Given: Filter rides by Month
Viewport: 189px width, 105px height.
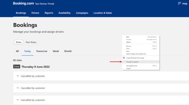Looking at the screenshot, I should 68,51.
